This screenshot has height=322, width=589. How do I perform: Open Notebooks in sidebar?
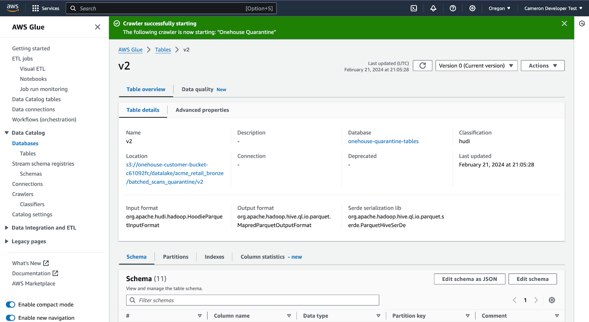click(33, 79)
